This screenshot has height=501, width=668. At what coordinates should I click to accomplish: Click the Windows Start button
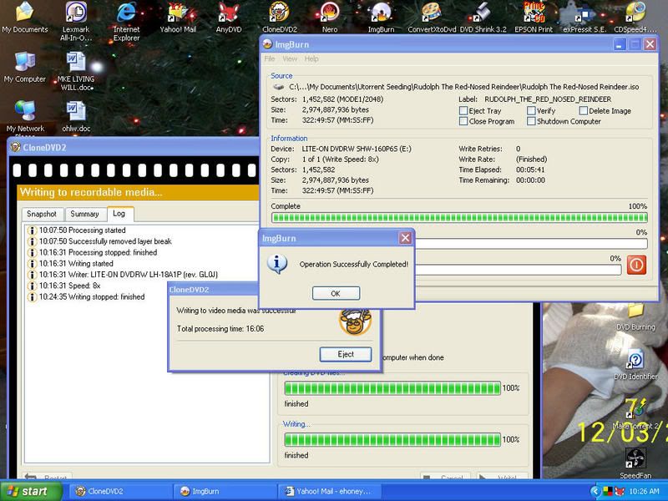[30, 491]
